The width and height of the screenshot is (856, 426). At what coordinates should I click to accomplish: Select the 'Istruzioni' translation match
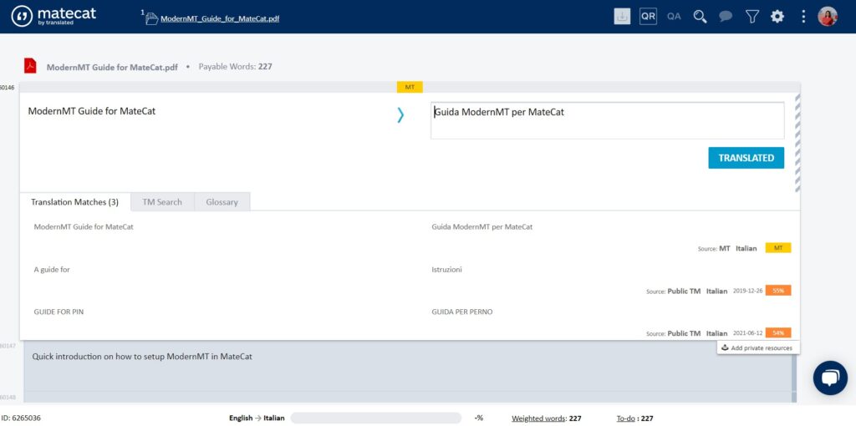(446, 270)
